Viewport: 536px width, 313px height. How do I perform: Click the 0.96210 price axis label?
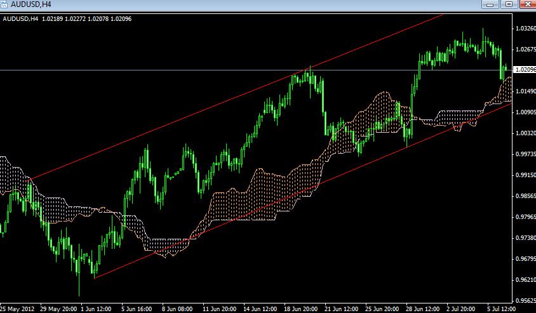coord(525,279)
